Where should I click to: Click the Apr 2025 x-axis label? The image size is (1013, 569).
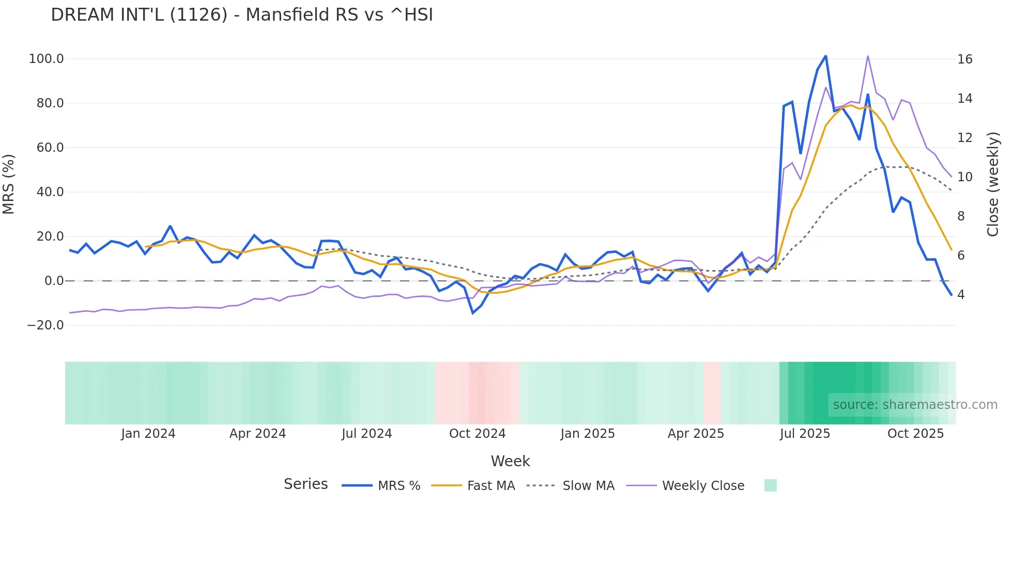point(696,434)
